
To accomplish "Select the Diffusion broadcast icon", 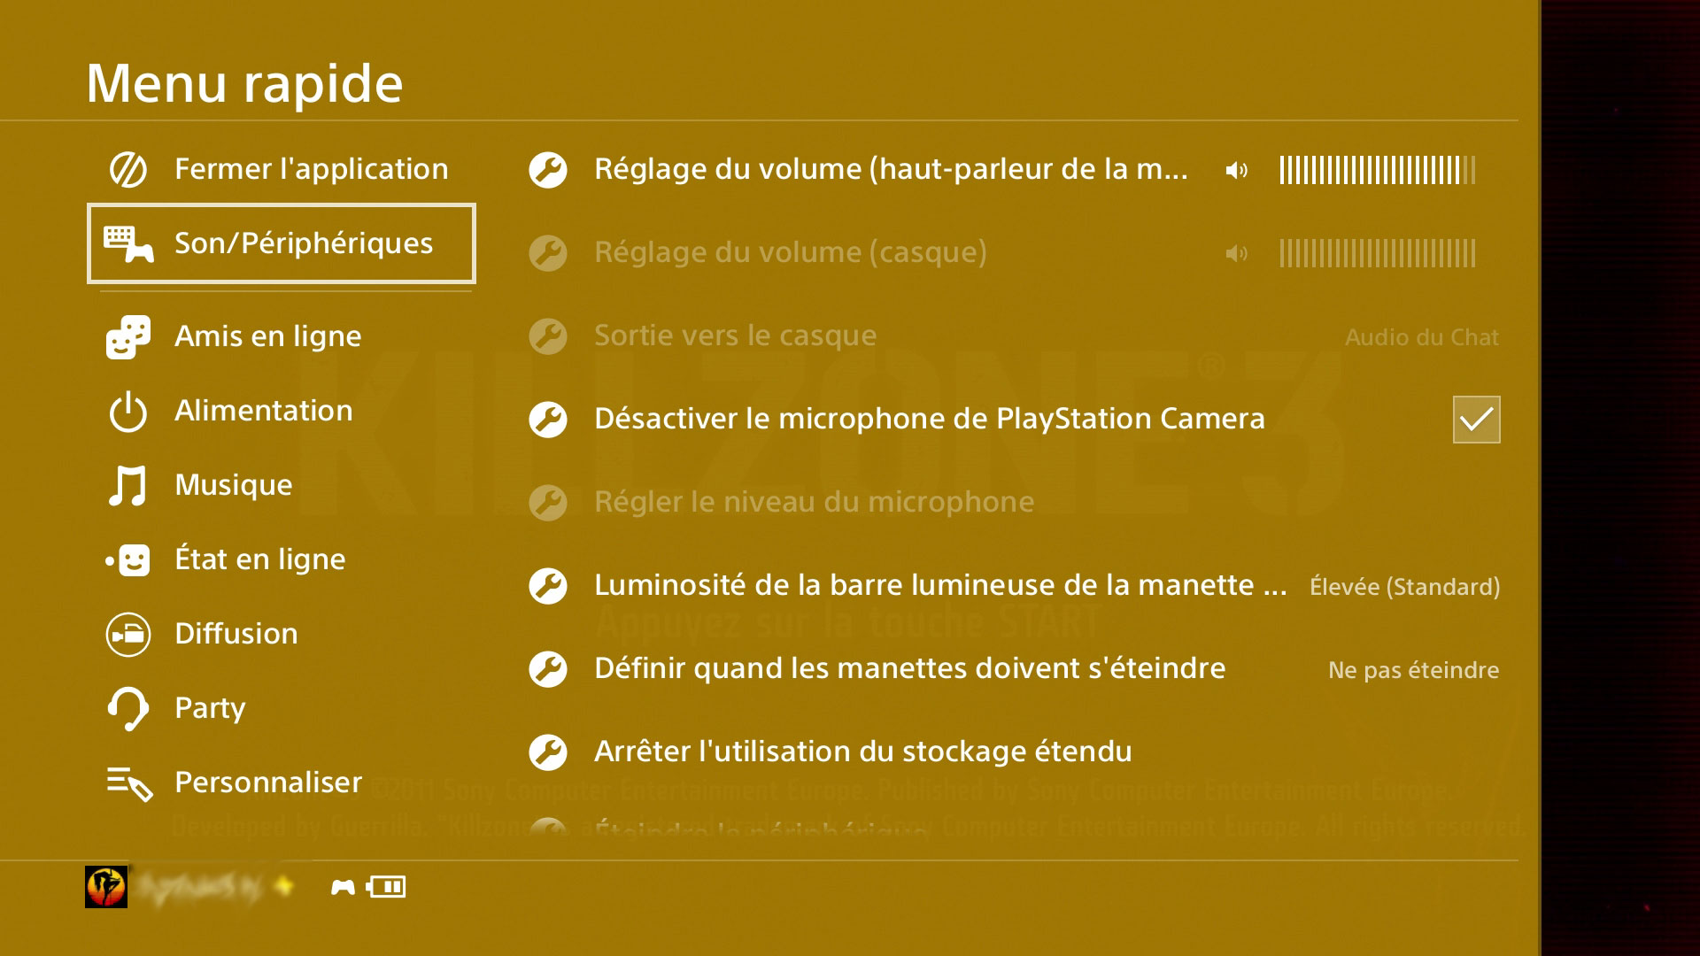I will coord(127,633).
